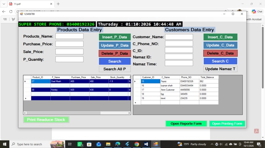Open WhatsApp from the taskbar
The width and height of the screenshot is (265, 148).
coord(80,144)
